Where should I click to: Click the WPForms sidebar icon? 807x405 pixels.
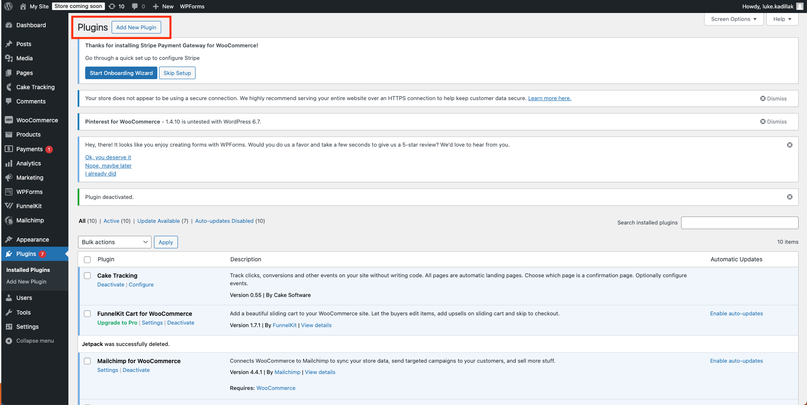click(x=9, y=192)
